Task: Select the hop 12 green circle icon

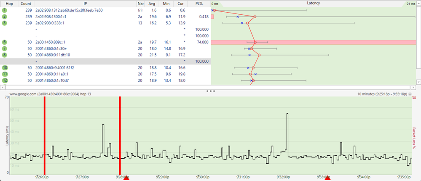Action: click(5, 80)
